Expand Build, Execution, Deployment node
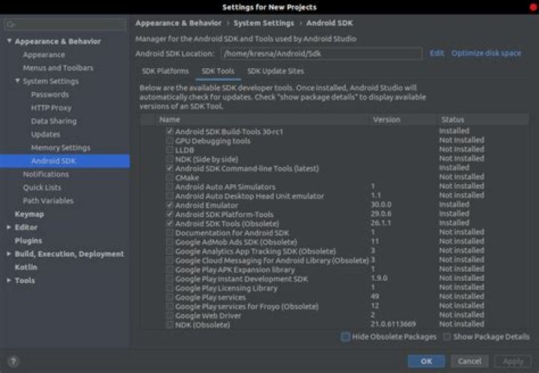Image resolution: width=539 pixels, height=373 pixels. point(9,254)
